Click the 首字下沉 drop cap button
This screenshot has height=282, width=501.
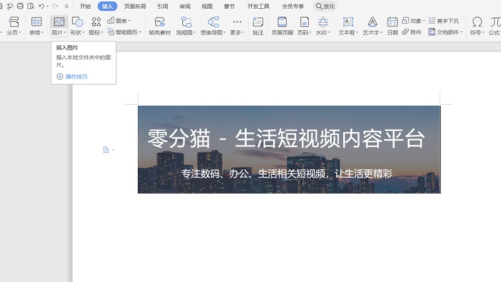443,21
